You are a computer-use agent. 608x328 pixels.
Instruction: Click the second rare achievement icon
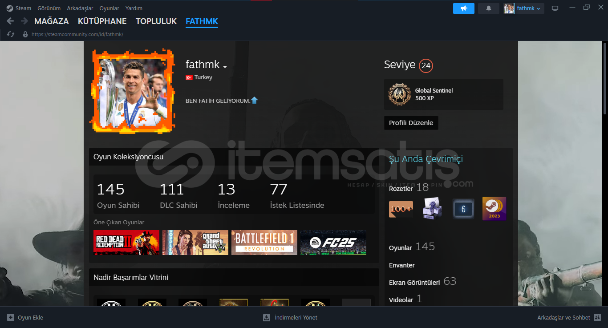tap(152, 303)
